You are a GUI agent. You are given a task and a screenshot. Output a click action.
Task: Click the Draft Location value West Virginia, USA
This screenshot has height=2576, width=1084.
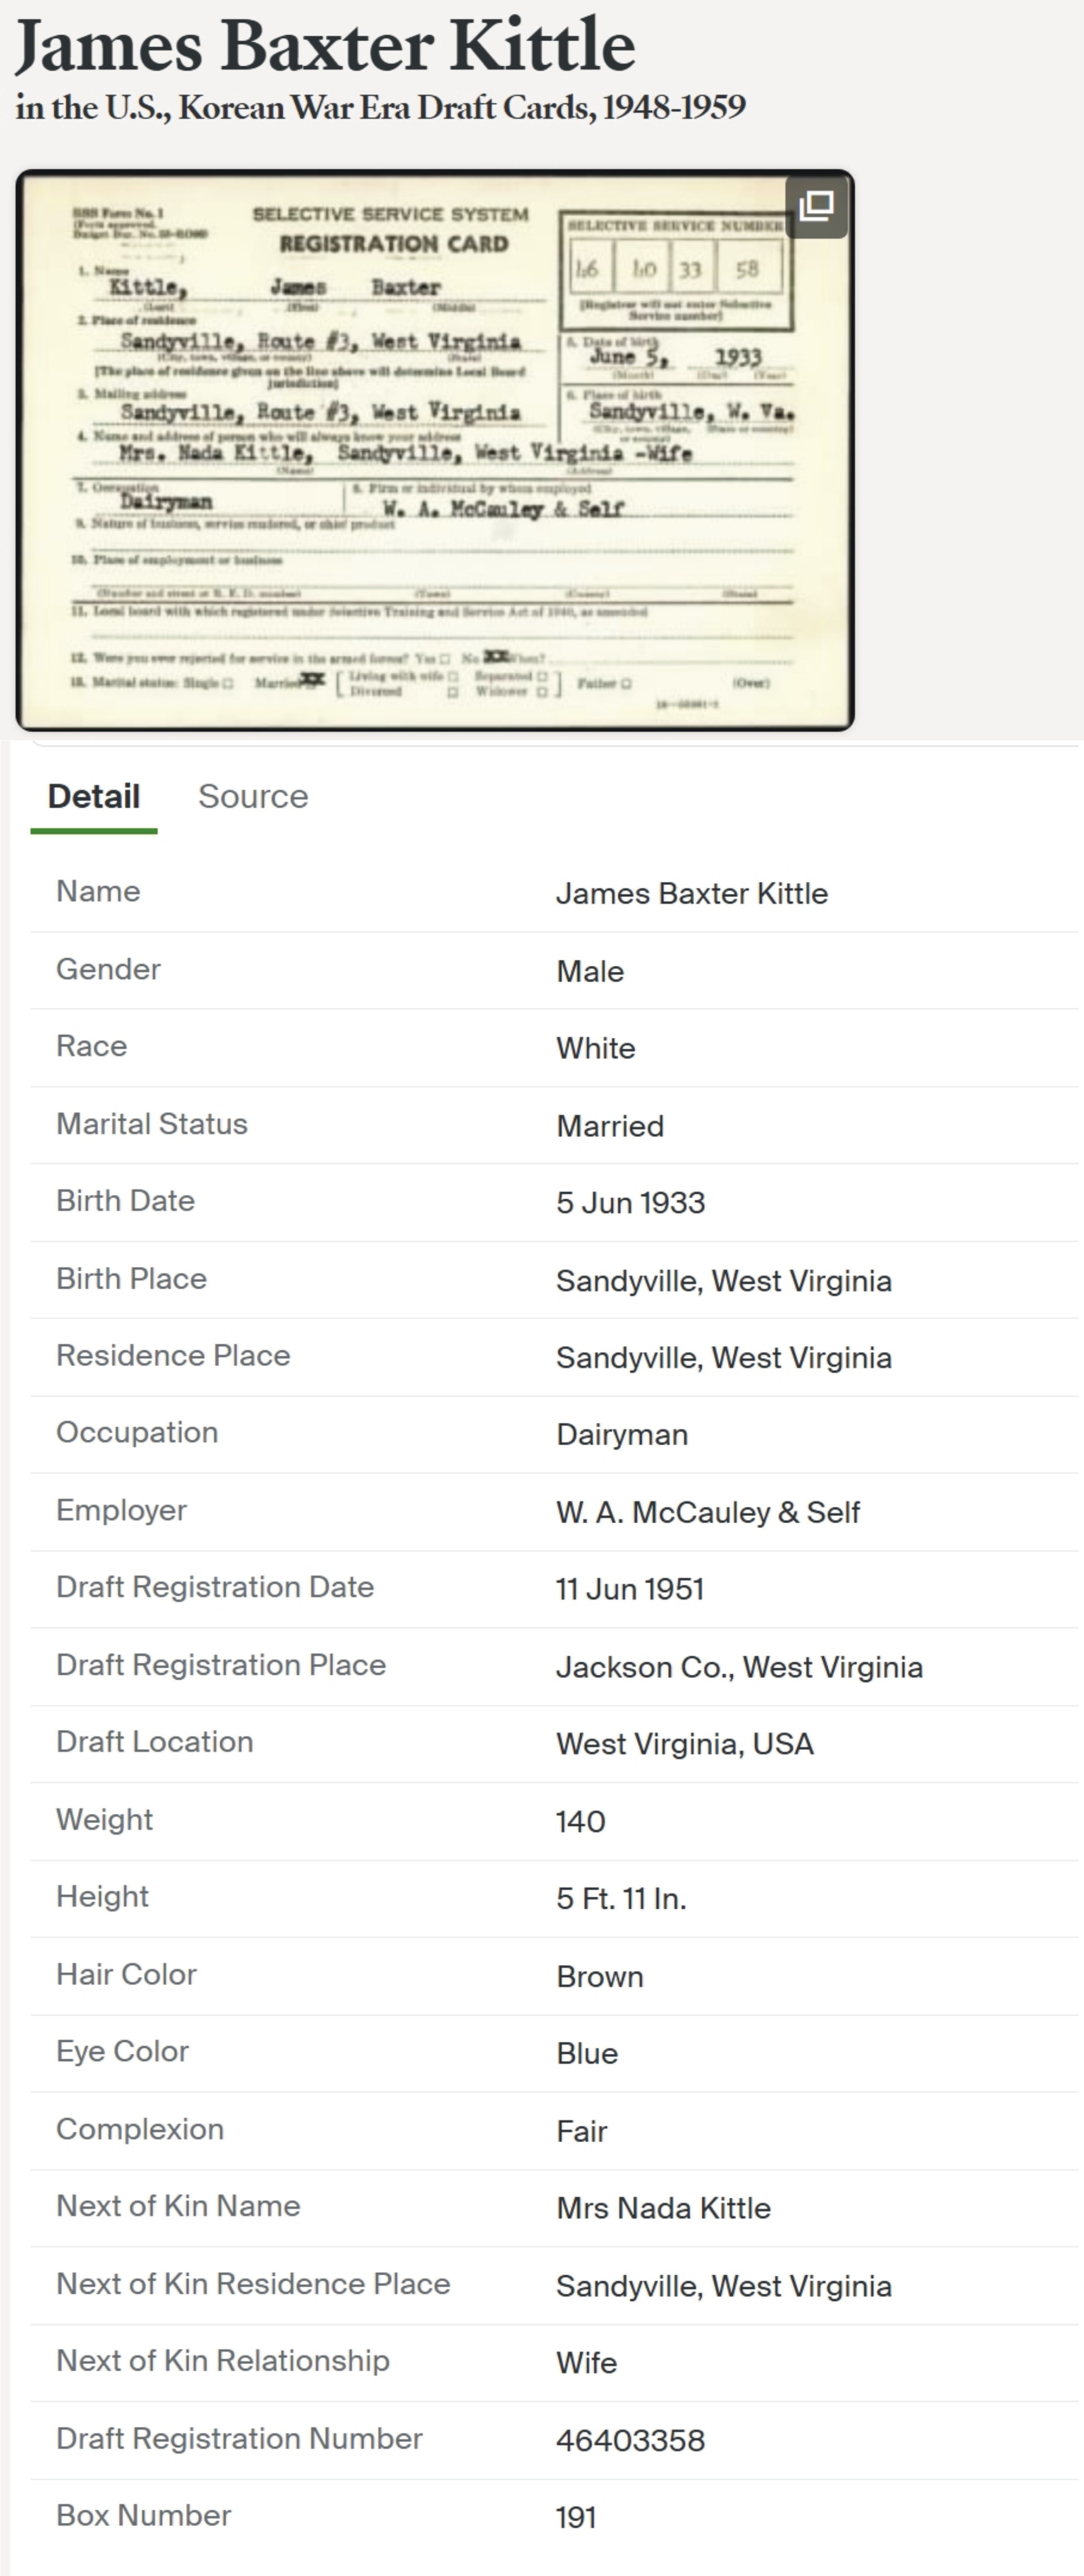point(685,1744)
